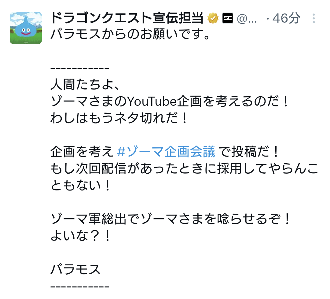Click the black SE affiliate badge

pyautogui.click(x=228, y=18)
